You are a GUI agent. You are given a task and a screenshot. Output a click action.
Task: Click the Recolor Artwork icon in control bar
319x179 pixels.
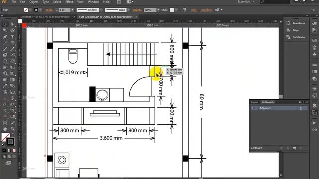(184, 10)
